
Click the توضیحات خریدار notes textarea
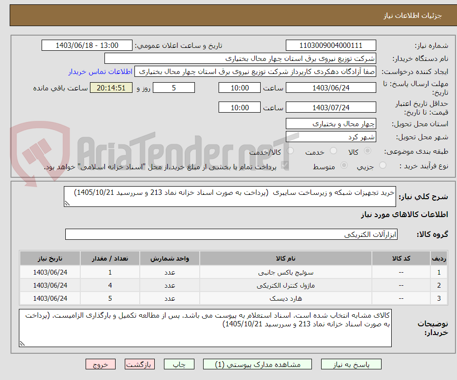[205, 328]
